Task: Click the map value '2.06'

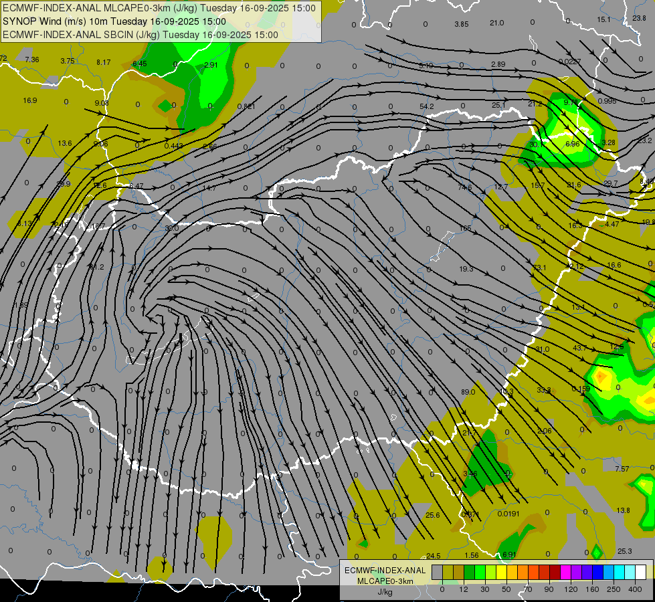Action: (545, 431)
